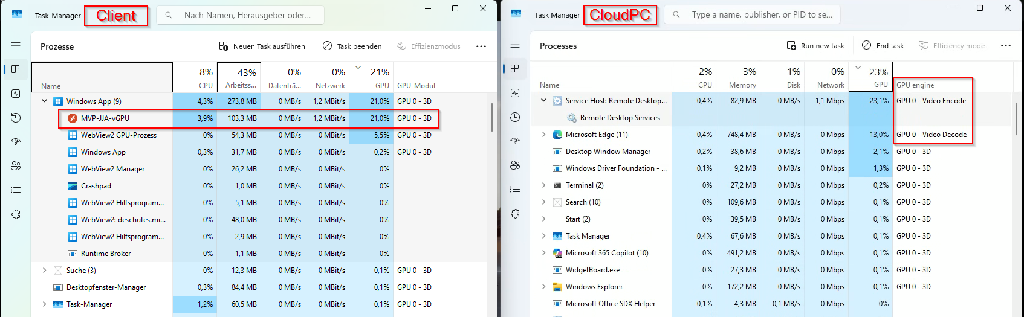This screenshot has height=317, width=1024.
Task: Open Startup apps icon in CloudPC sidebar
Action: click(x=515, y=141)
